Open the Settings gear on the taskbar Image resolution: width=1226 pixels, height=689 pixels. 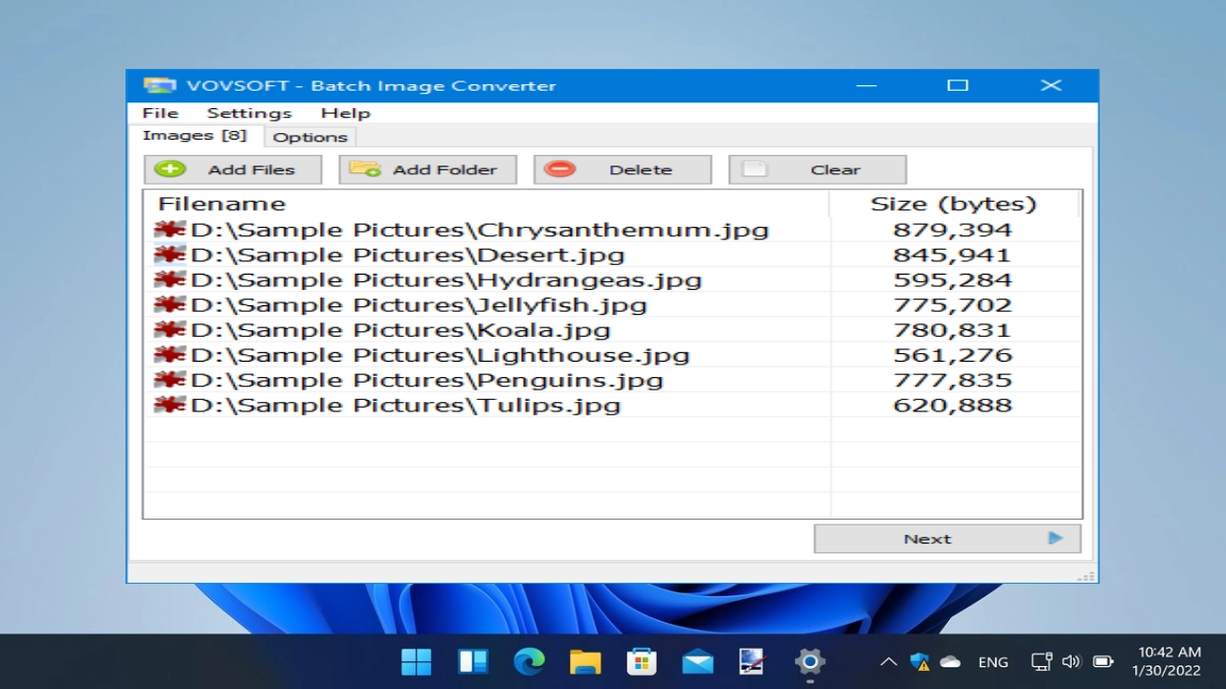tap(809, 661)
